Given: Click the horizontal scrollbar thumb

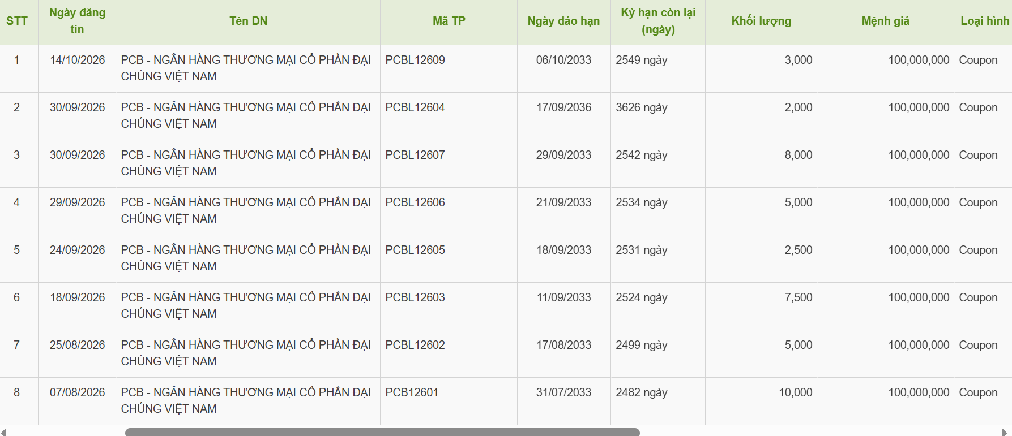Looking at the screenshot, I should 382,432.
